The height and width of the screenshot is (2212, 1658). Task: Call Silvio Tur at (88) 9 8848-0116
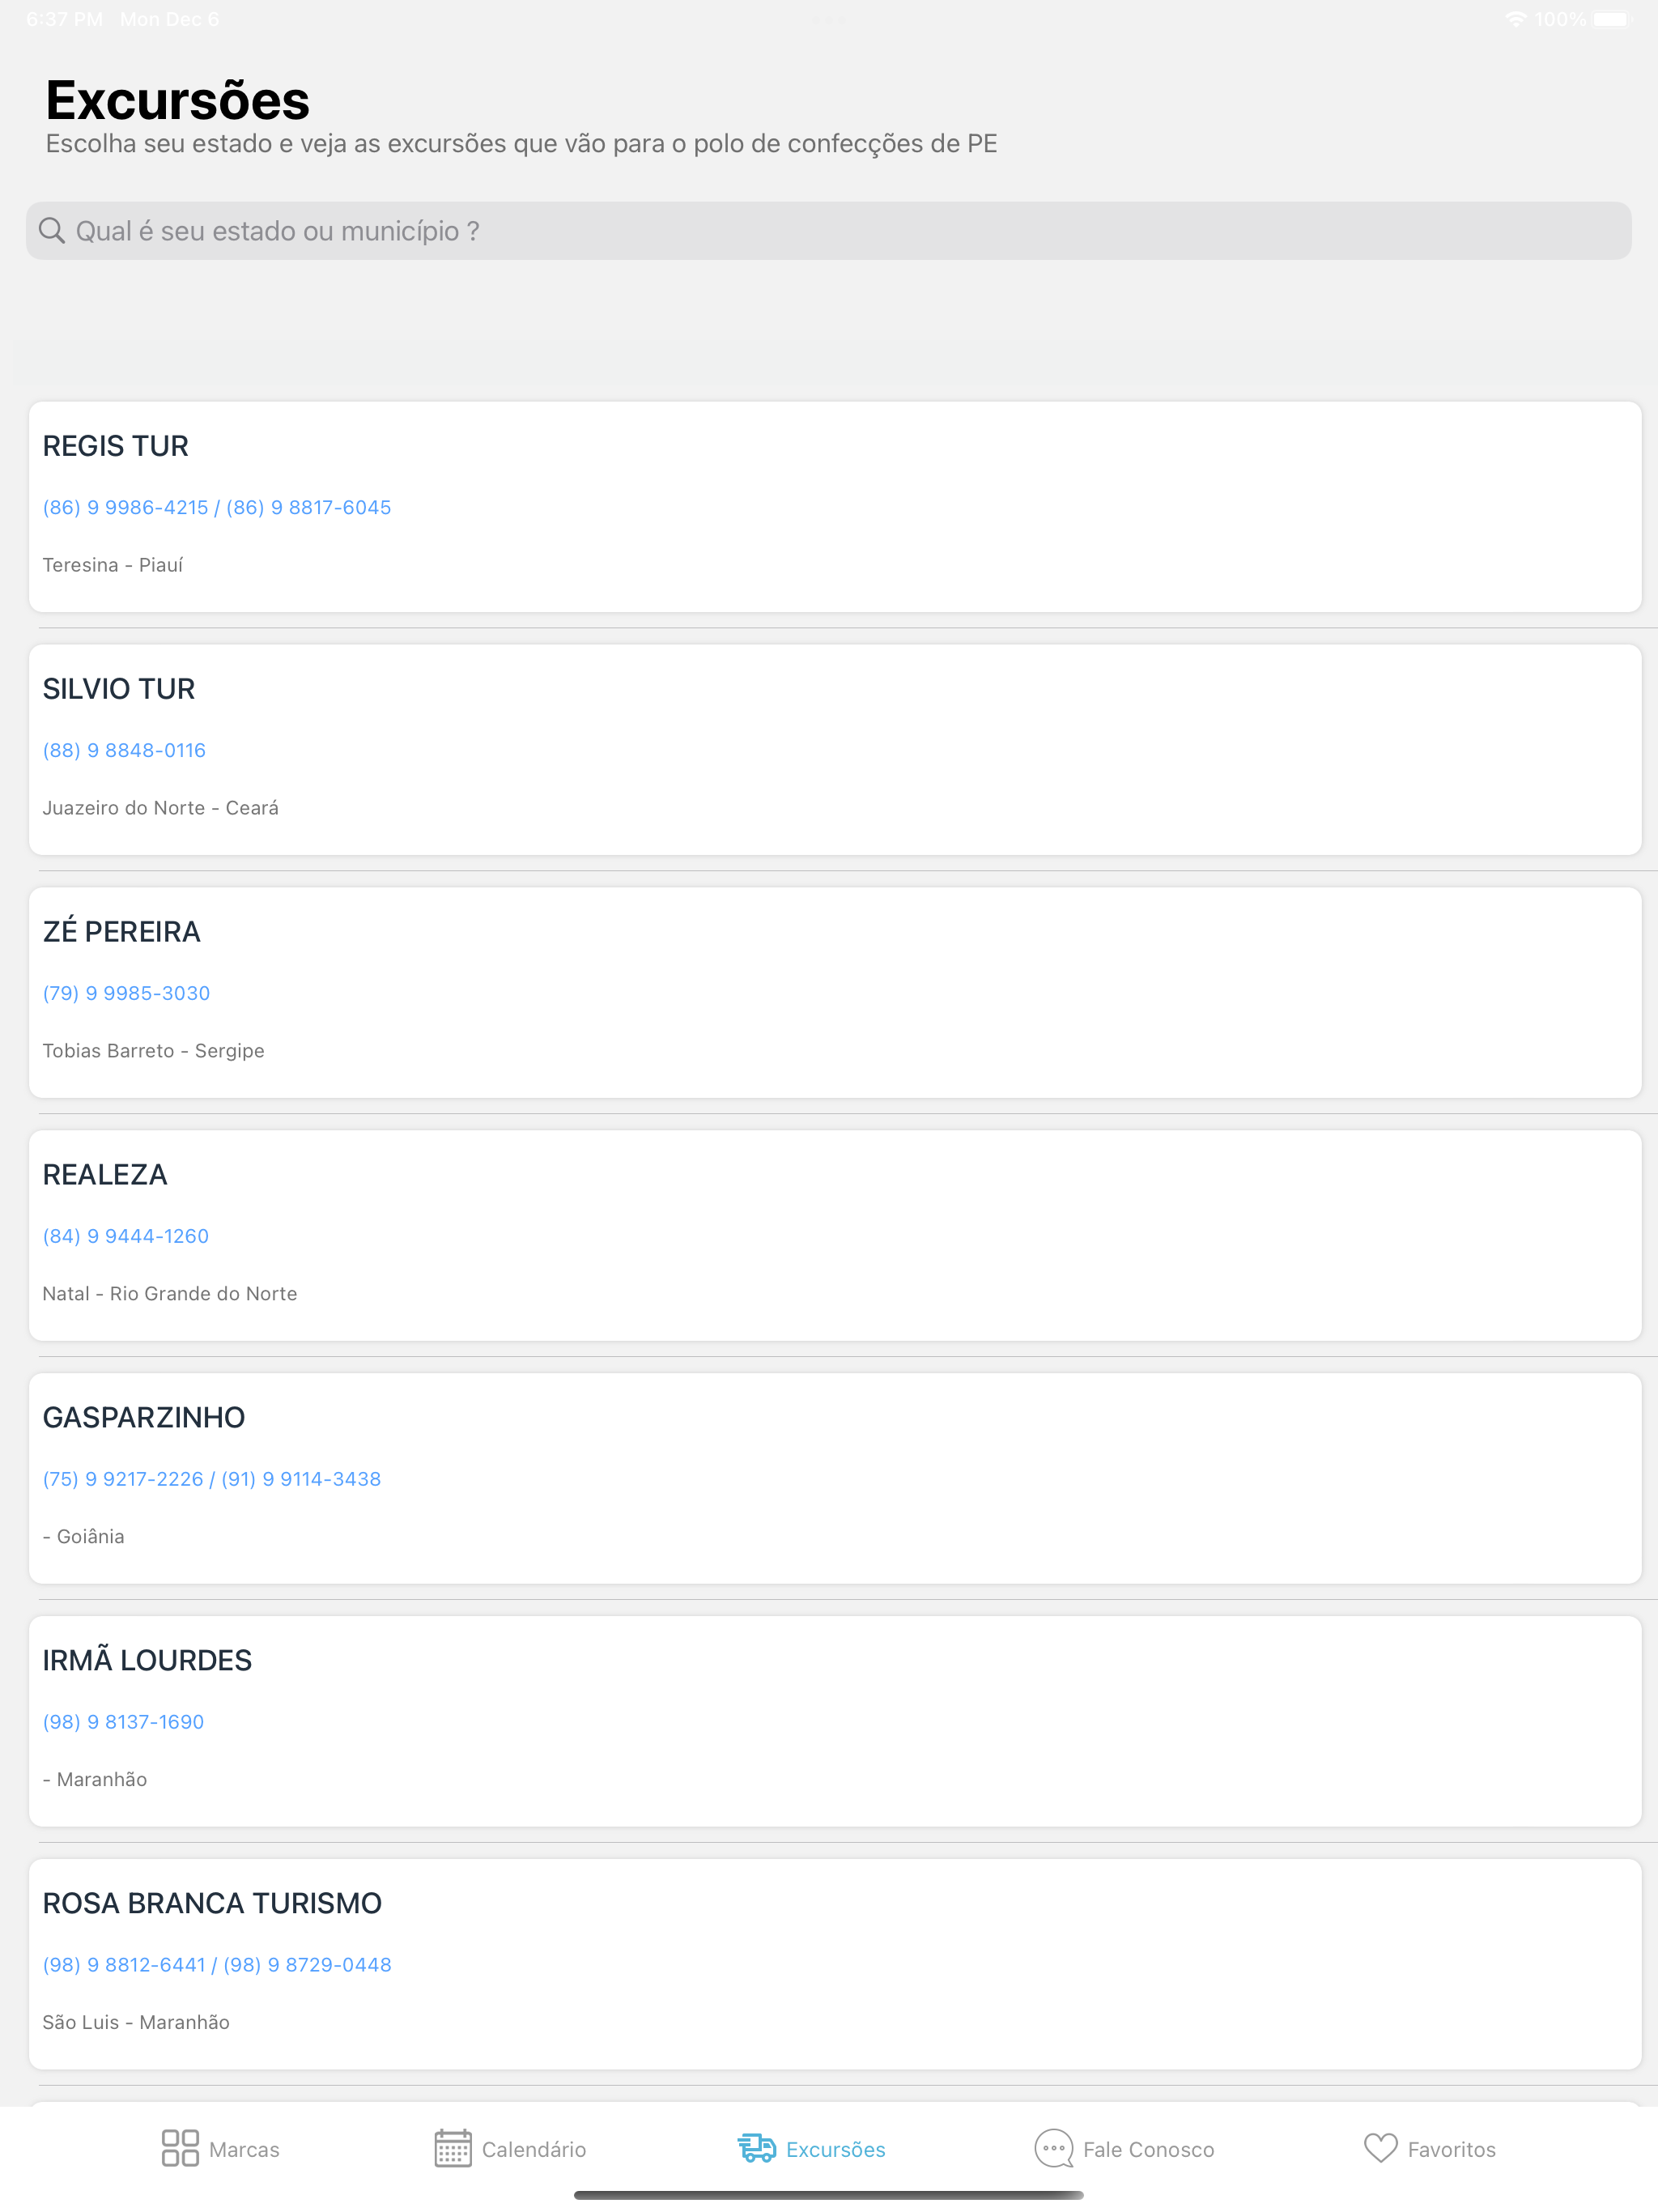click(124, 750)
